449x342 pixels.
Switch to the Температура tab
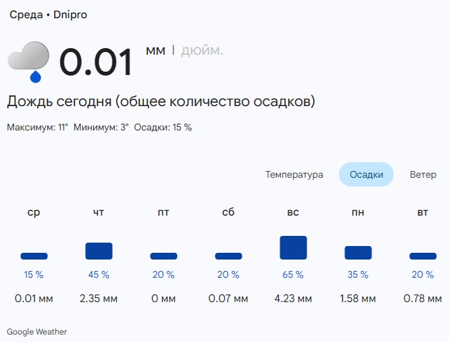(x=294, y=174)
